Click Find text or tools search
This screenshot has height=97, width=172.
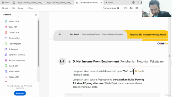coord(109,8)
